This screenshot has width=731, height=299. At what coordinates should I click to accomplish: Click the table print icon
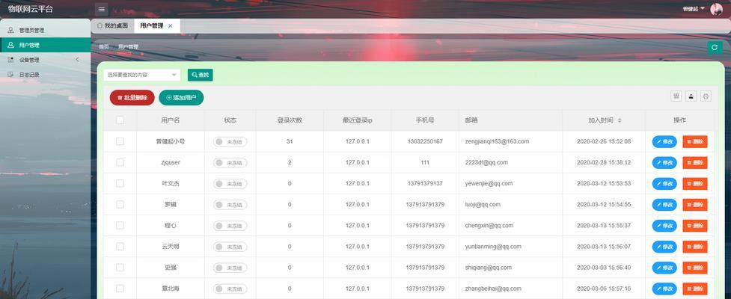pyautogui.click(x=706, y=96)
